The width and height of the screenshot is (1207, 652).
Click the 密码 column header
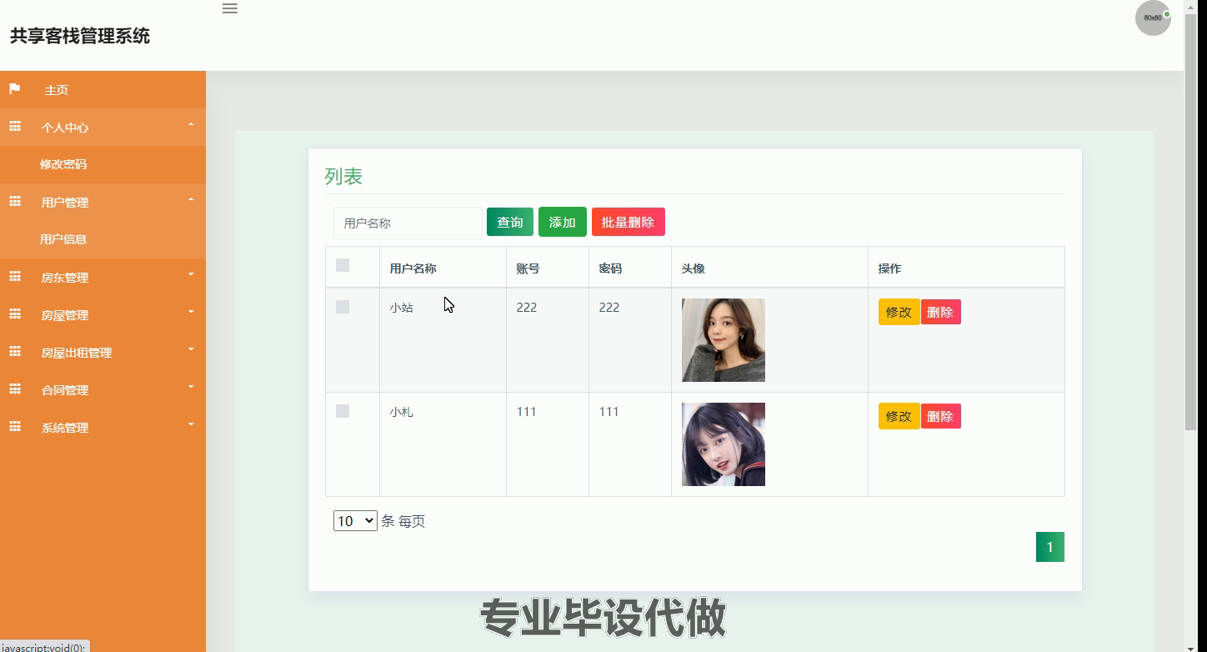610,268
